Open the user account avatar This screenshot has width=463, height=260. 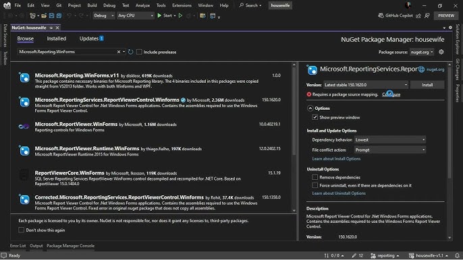coord(408,5)
